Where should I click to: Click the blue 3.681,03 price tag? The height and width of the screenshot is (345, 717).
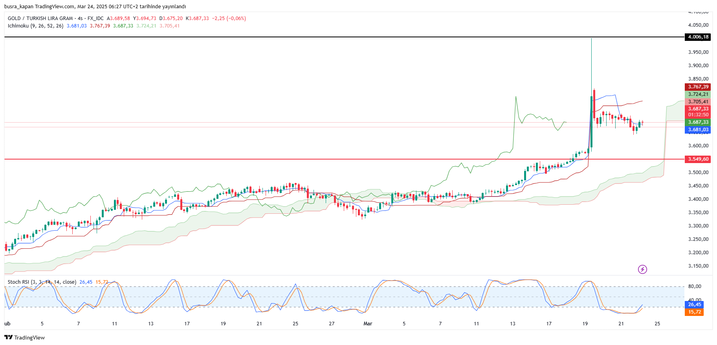[x=698, y=130]
